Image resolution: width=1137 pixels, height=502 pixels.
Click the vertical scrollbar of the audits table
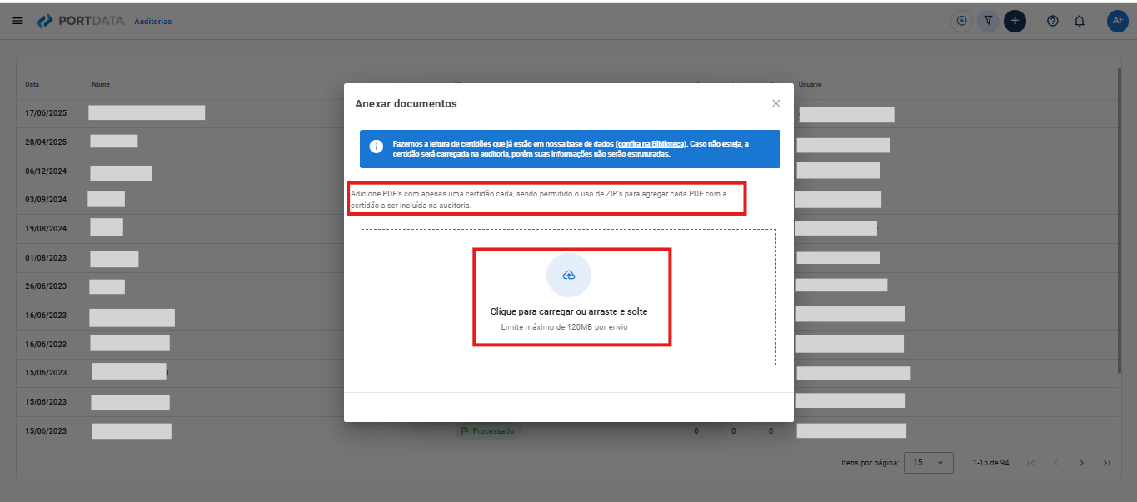pos(1120,221)
